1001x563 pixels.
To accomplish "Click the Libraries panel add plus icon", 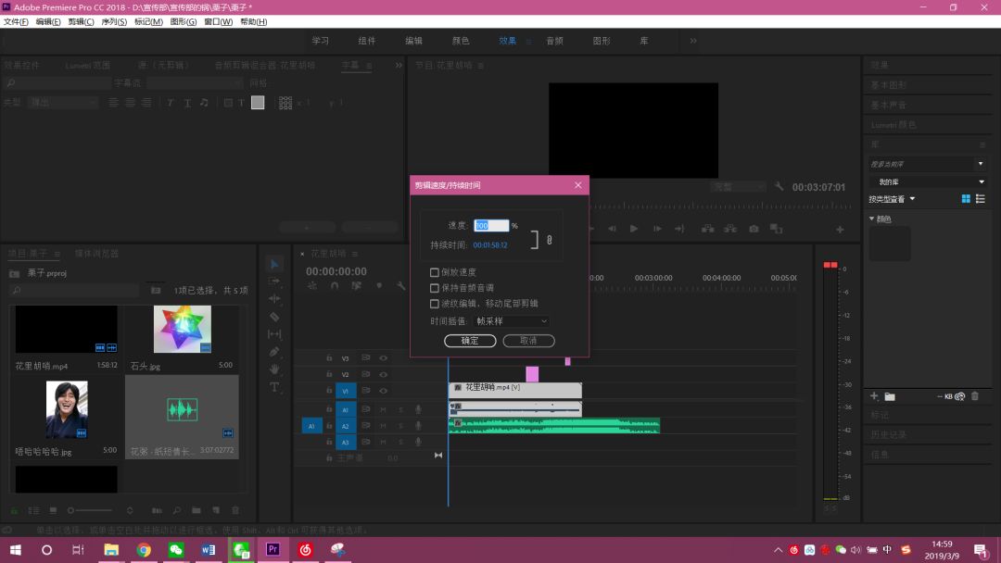I will tap(874, 396).
